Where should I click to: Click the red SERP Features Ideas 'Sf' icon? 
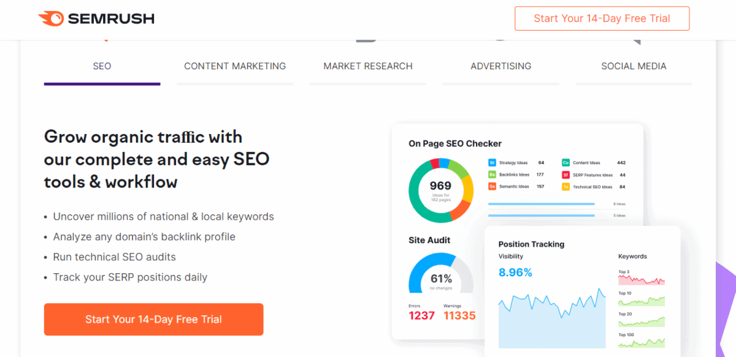pyautogui.click(x=565, y=175)
